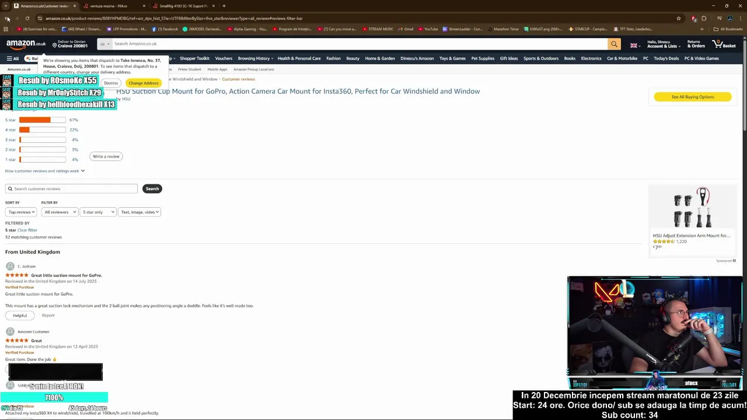Open the Top reviews sort dropdown
Screen dimensions: 747x420
pyautogui.click(x=21, y=212)
